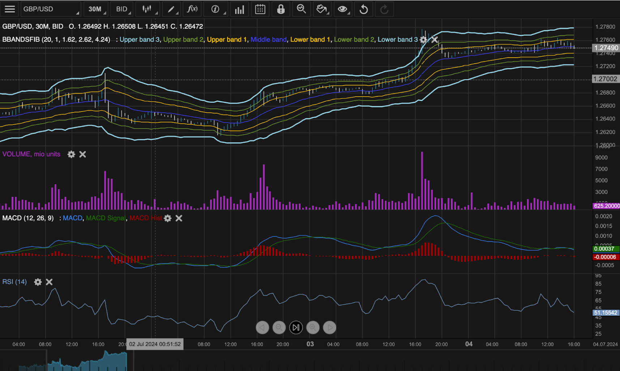Select the pencil drawing tool
This screenshot has width=620, height=371.
coord(171,9)
